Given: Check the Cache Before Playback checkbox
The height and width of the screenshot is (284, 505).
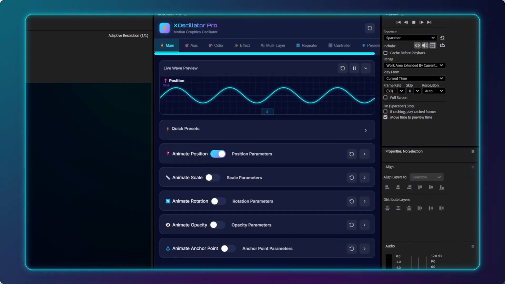Looking at the screenshot, I should coord(386,53).
